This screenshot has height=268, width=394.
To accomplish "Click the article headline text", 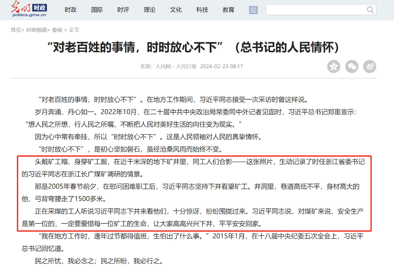I will (193, 48).
